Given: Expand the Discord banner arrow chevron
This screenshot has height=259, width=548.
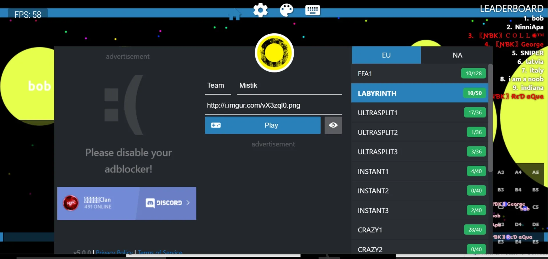Looking at the screenshot, I should (188, 203).
